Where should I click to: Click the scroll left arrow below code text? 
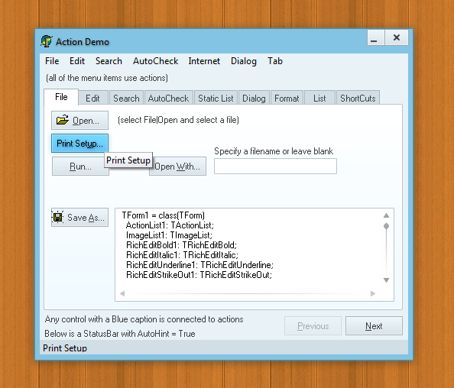click(x=122, y=294)
